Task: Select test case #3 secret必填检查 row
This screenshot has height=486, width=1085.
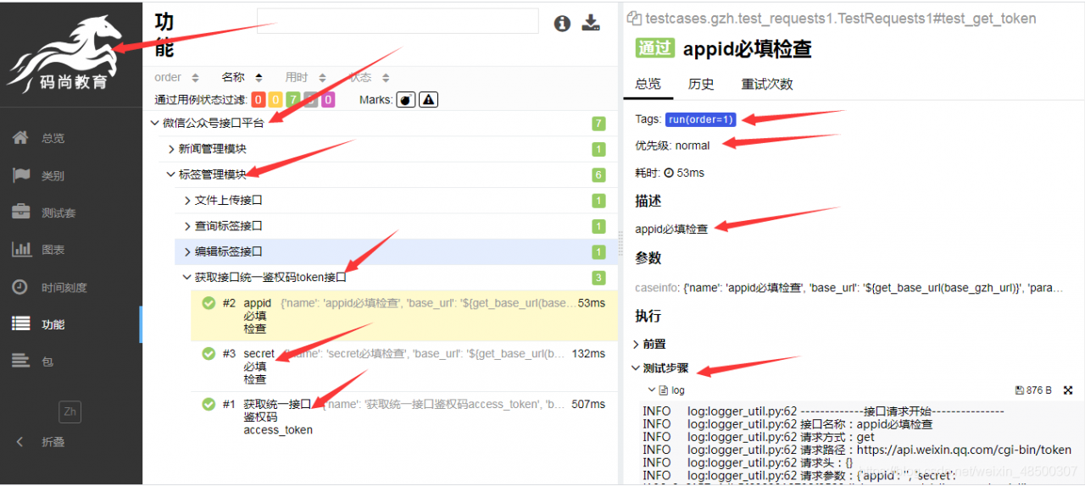Action: 403,367
